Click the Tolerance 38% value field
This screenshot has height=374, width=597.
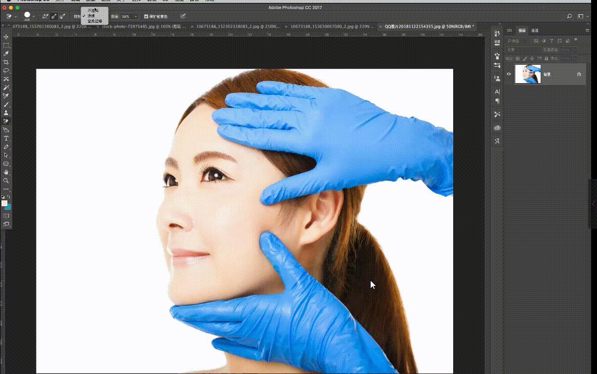127,16
